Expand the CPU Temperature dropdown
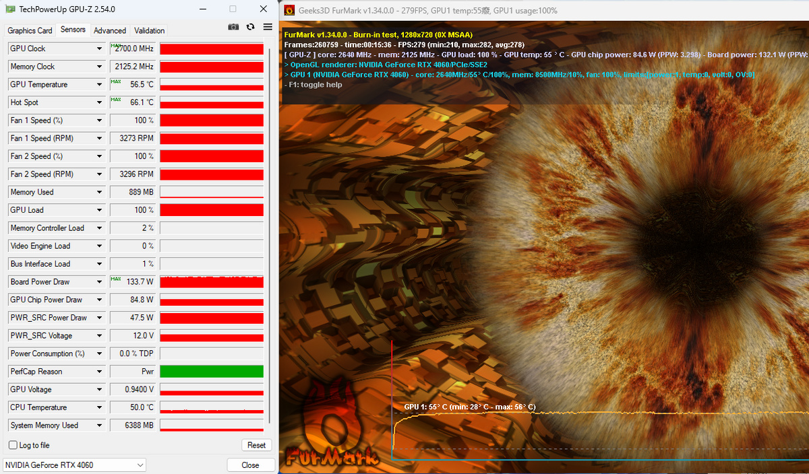This screenshot has height=474, width=809. tap(100, 407)
